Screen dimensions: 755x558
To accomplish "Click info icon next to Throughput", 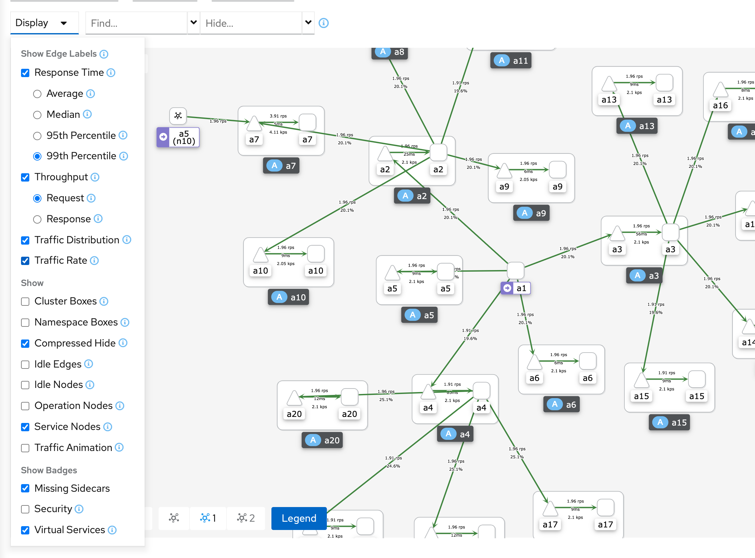I will click(95, 177).
